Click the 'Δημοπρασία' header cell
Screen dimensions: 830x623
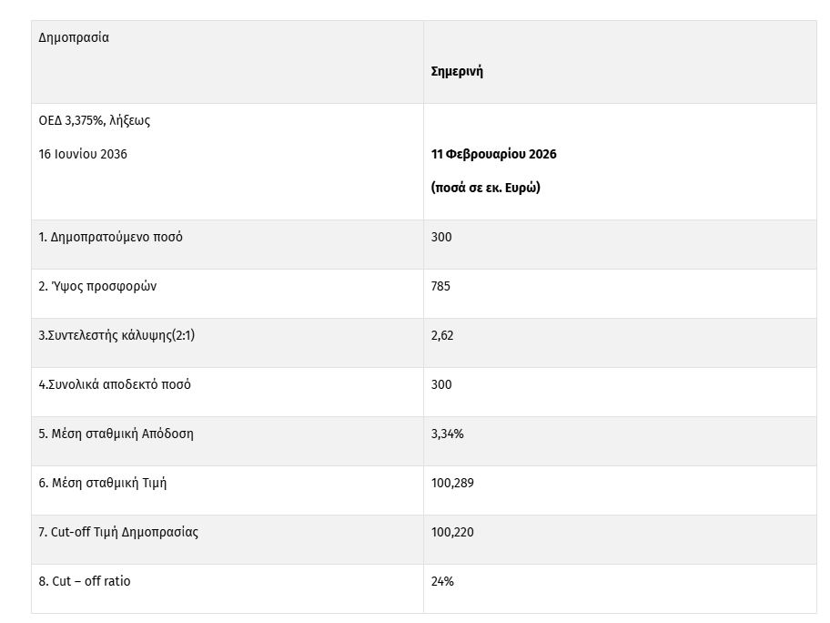click(74, 38)
